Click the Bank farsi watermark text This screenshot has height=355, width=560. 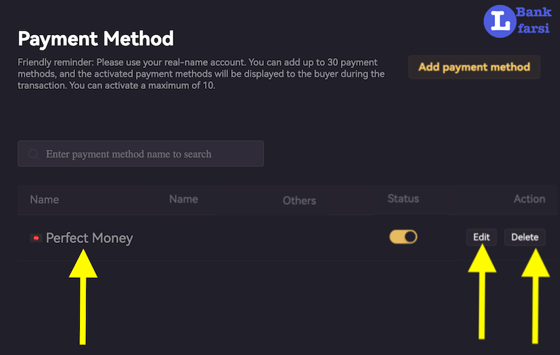click(533, 21)
